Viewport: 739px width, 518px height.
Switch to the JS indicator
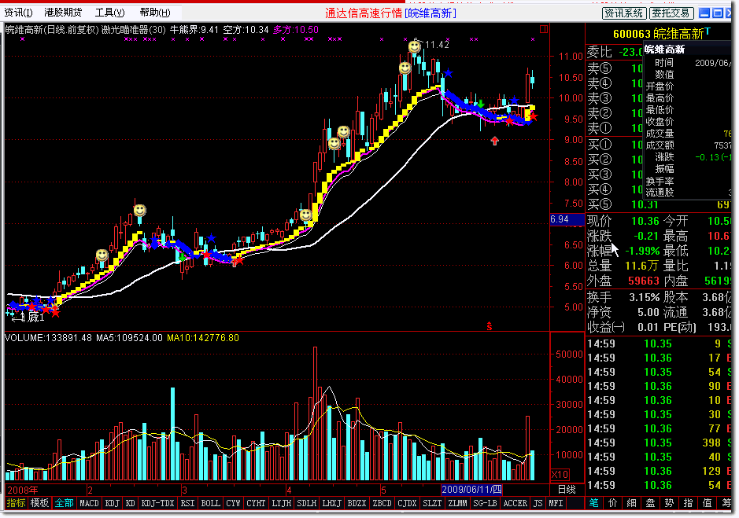(538, 503)
